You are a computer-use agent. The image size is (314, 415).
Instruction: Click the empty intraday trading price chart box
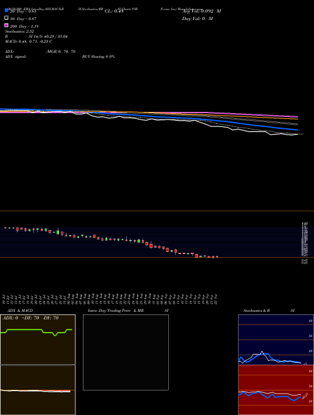(x=126, y=352)
